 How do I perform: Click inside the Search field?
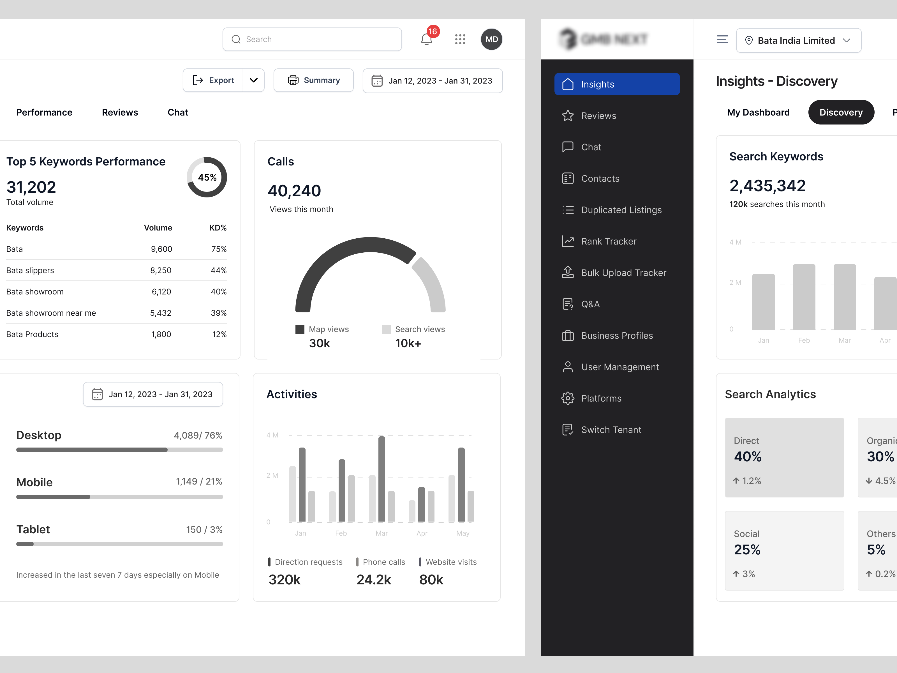pos(312,39)
